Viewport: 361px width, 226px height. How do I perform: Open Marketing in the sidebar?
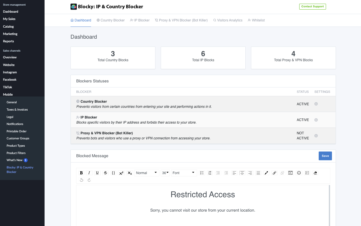coord(10,34)
